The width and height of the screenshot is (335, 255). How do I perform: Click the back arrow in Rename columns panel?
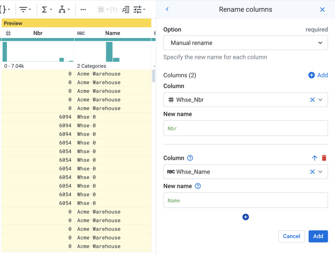coord(167,9)
